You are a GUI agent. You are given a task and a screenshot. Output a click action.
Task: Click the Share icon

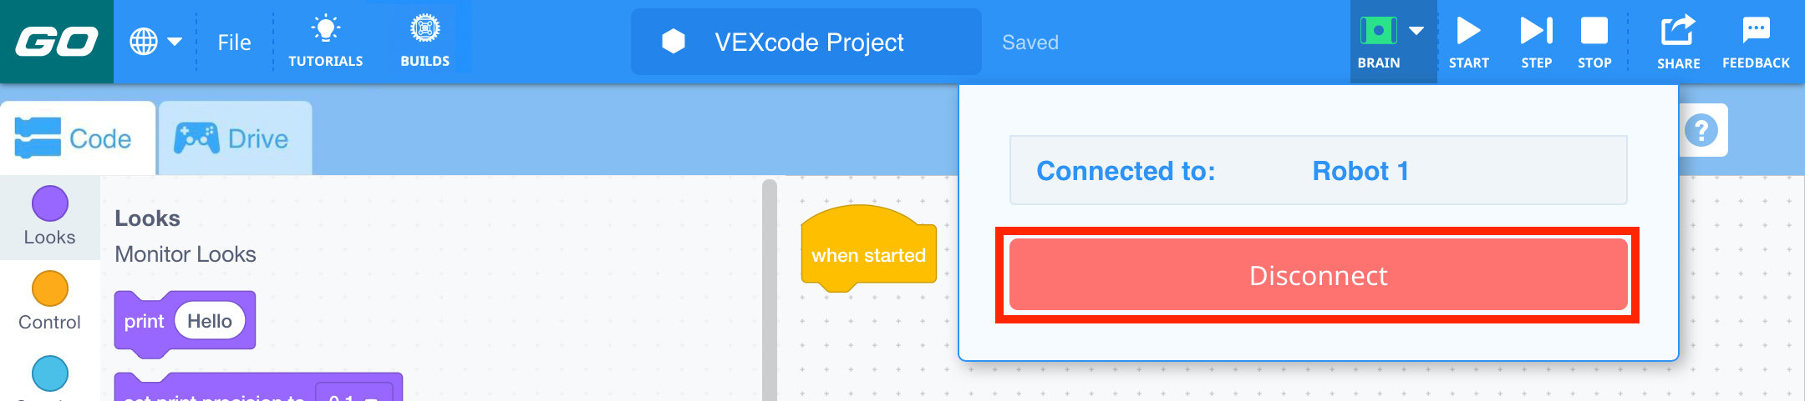click(1678, 41)
